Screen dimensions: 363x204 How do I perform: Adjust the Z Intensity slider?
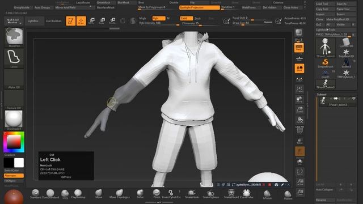pos(200,23)
